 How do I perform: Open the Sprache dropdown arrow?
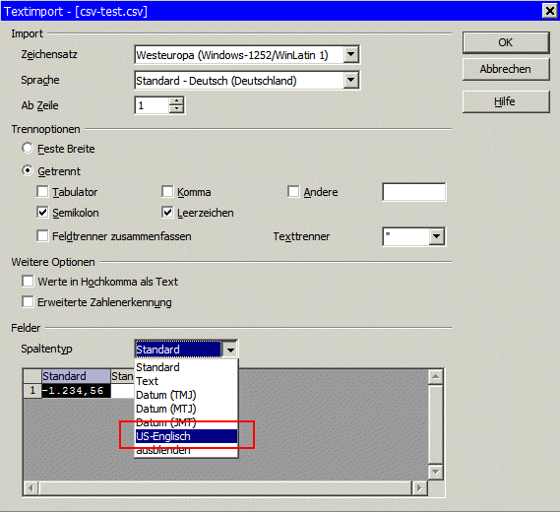tap(351, 81)
